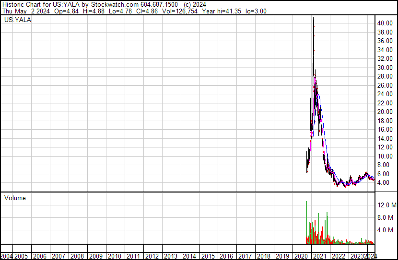
Task: Click the Thu May 2 2024 date text
Action: tap(23, 11)
